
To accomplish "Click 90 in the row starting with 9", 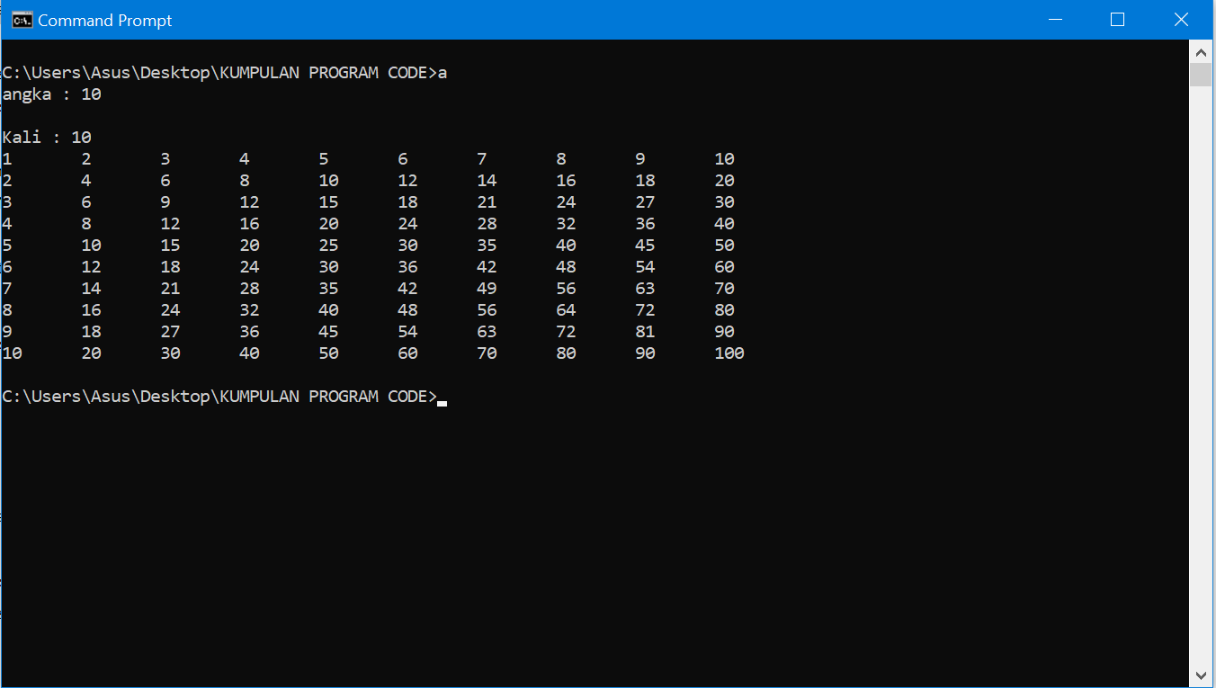I will pos(724,332).
